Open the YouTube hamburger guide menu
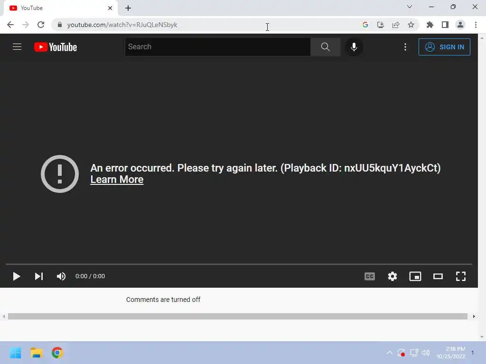This screenshot has width=486, height=364. coord(17,47)
